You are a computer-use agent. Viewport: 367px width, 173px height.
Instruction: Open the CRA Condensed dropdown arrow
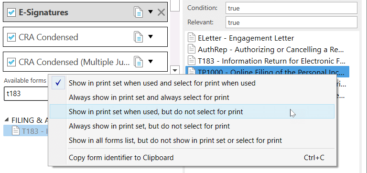coord(151,36)
